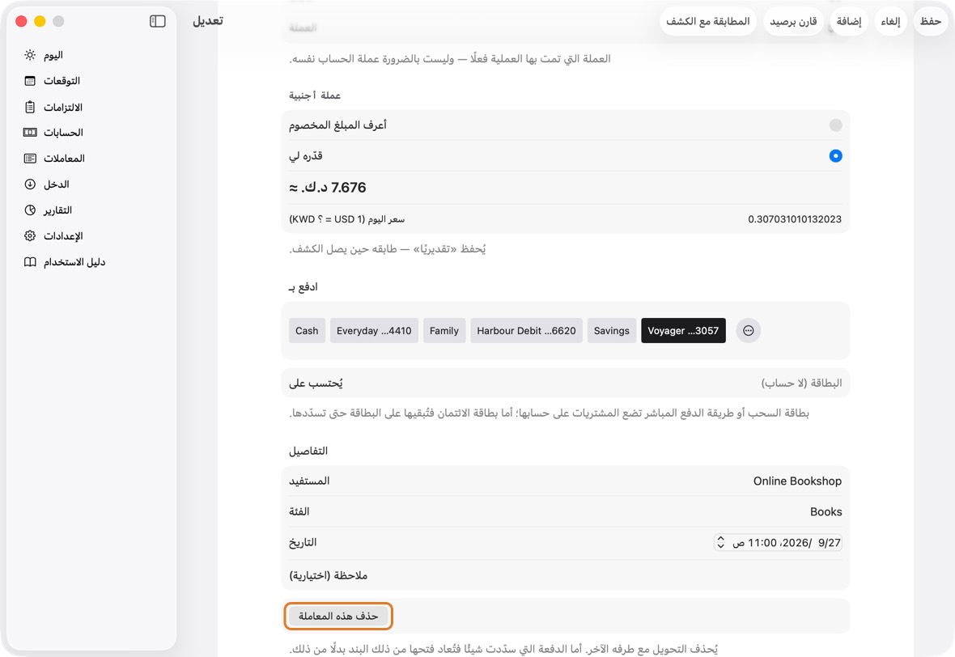This screenshot has width=955, height=657.
Task: Click المطابقة مع الكشف button
Action: [x=707, y=21]
